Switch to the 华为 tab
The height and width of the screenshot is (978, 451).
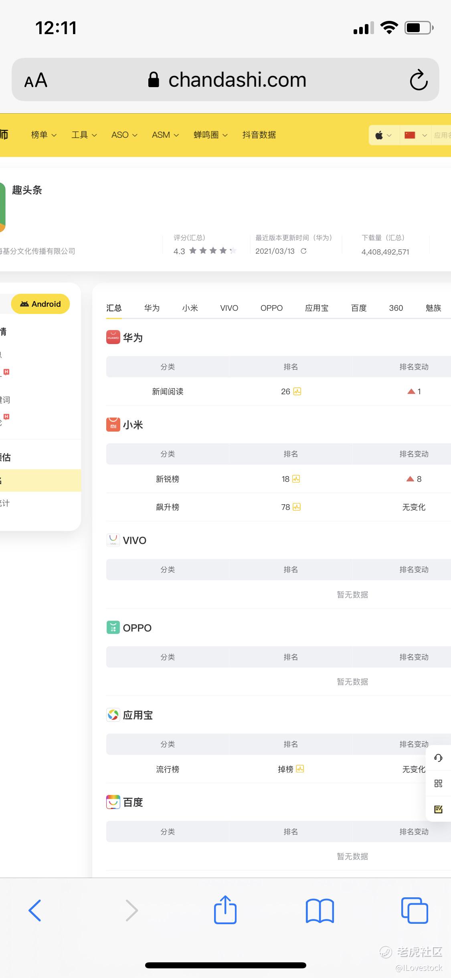tap(152, 308)
